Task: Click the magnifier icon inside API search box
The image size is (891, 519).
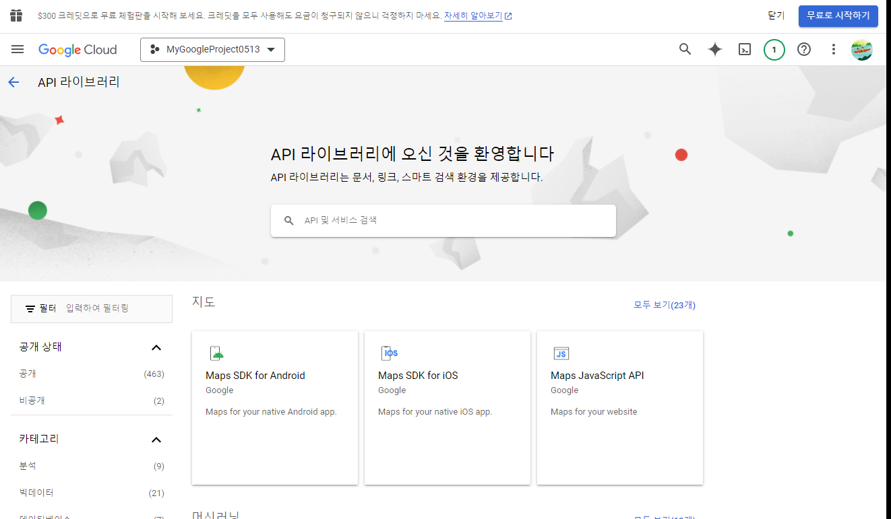Action: (x=289, y=221)
